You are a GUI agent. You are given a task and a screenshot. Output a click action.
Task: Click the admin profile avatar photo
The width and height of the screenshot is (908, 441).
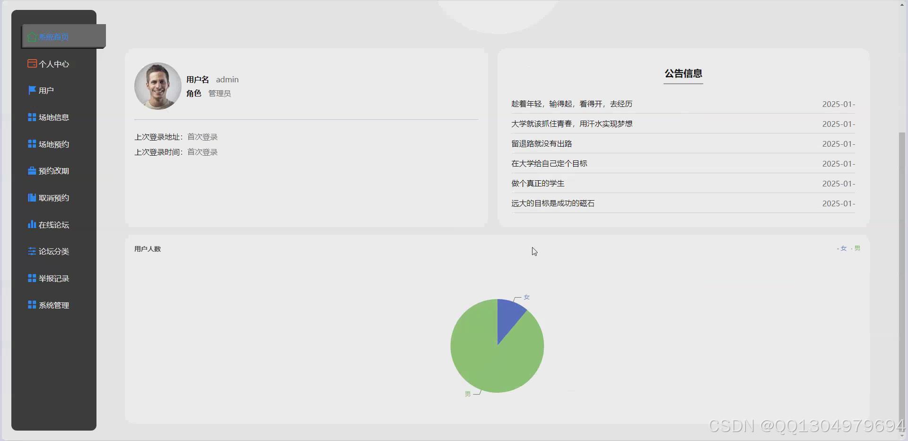click(x=157, y=86)
